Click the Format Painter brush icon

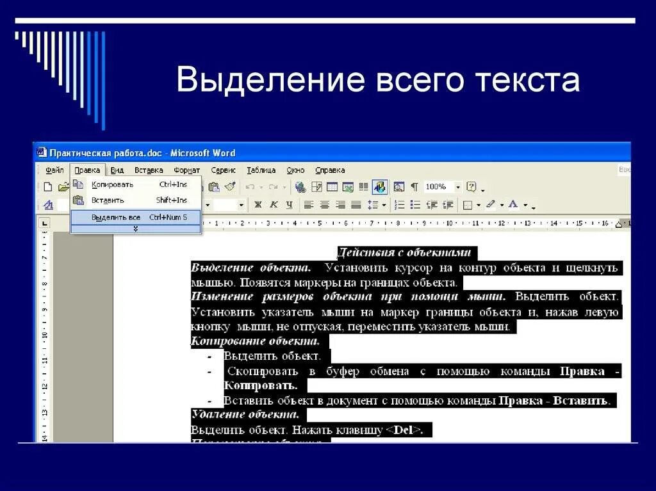231,186
